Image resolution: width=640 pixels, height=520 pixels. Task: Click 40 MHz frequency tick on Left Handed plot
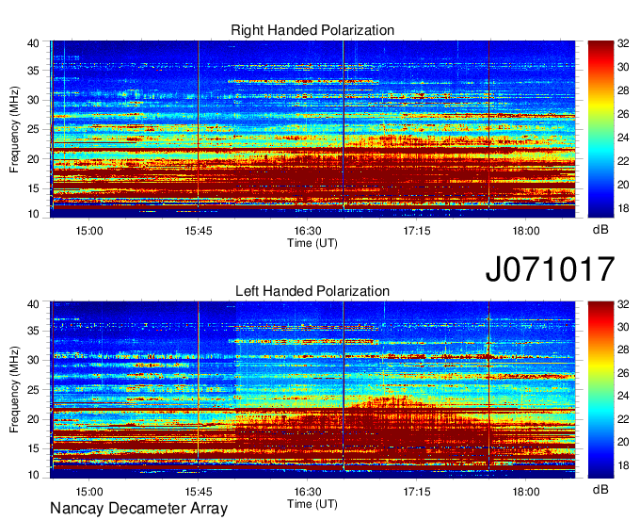[x=33, y=304]
